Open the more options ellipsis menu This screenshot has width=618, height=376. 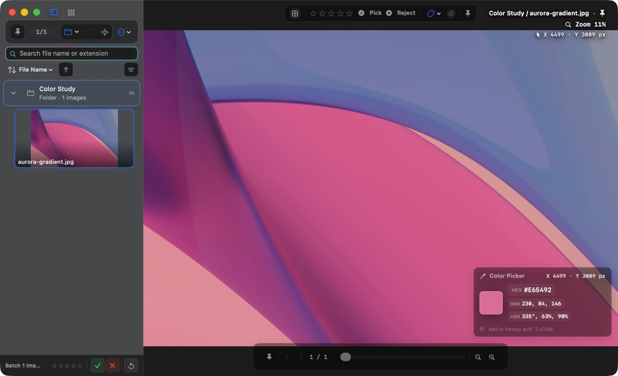[124, 32]
